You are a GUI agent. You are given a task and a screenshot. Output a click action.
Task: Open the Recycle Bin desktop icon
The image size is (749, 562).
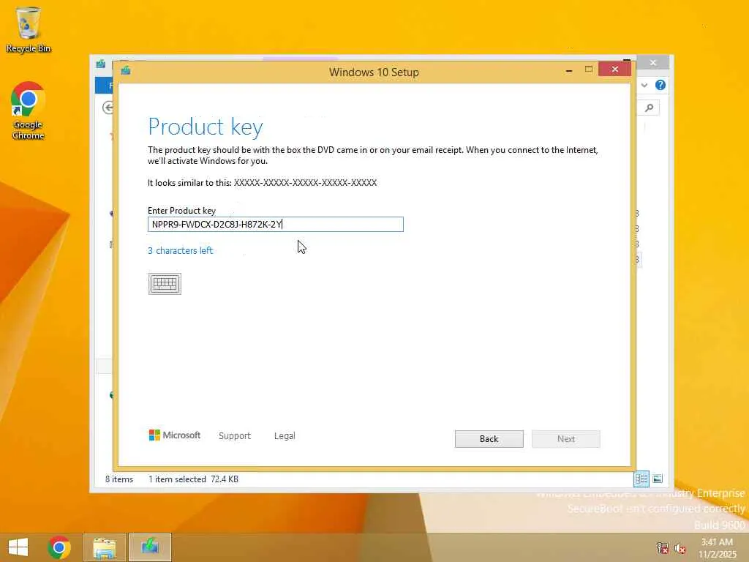29,29
